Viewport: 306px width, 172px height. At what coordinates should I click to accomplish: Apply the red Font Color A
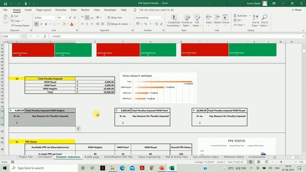point(72,24)
